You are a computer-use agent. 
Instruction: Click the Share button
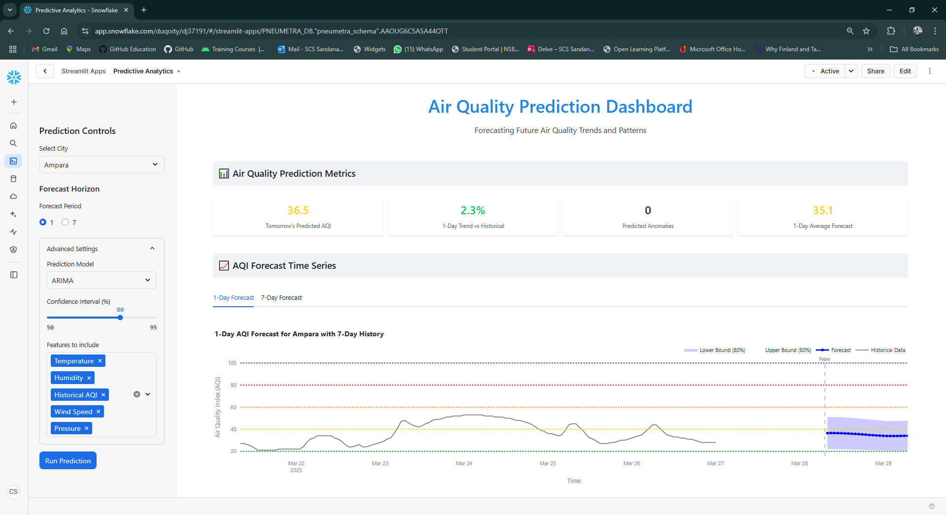click(875, 71)
